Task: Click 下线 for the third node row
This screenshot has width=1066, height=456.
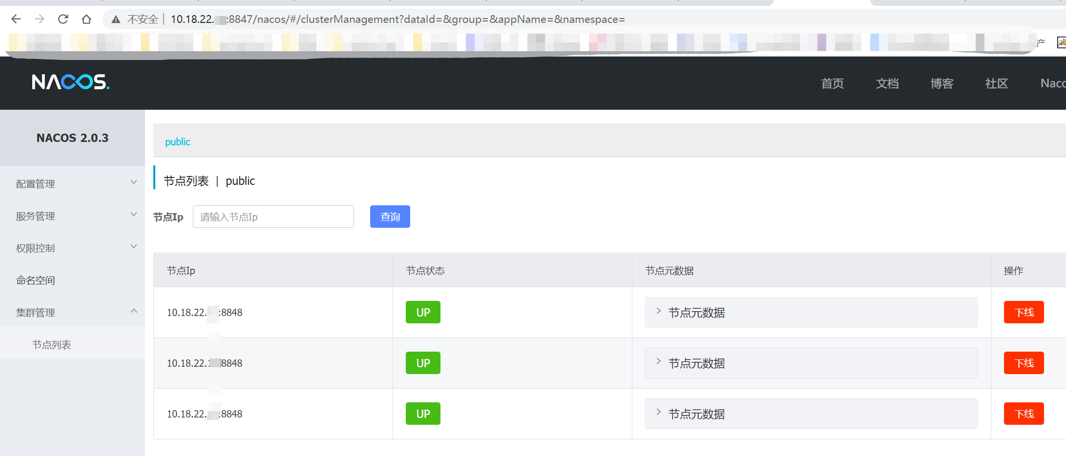Action: coord(1024,414)
